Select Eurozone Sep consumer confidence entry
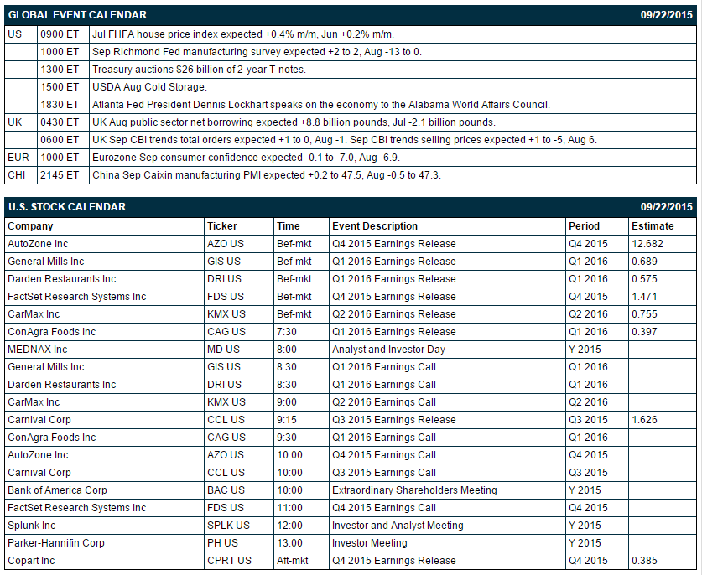The width and height of the screenshot is (702, 575). click(x=247, y=158)
